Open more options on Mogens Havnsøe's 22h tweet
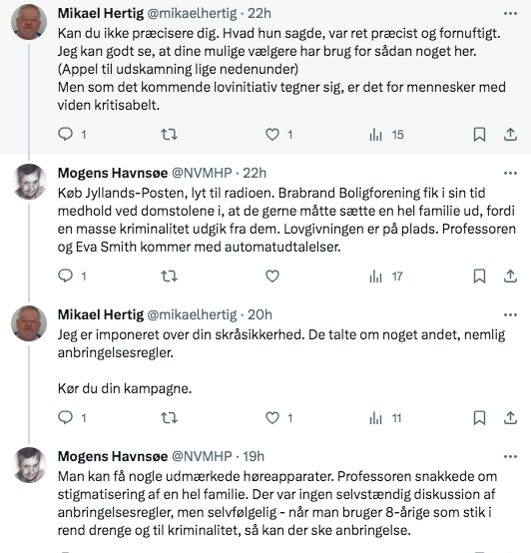Image resolution: width=531 pixels, height=553 pixels. (510, 173)
